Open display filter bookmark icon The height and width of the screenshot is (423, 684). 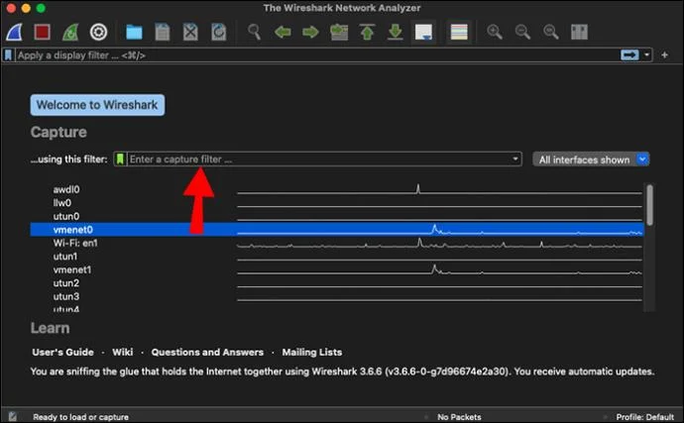(8, 55)
